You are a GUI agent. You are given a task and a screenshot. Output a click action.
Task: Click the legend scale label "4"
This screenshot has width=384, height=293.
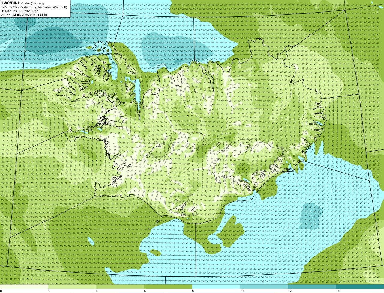click(97, 291)
